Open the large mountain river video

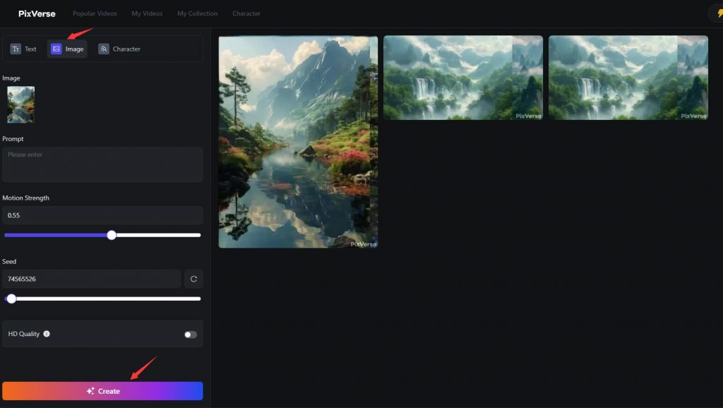(x=298, y=142)
